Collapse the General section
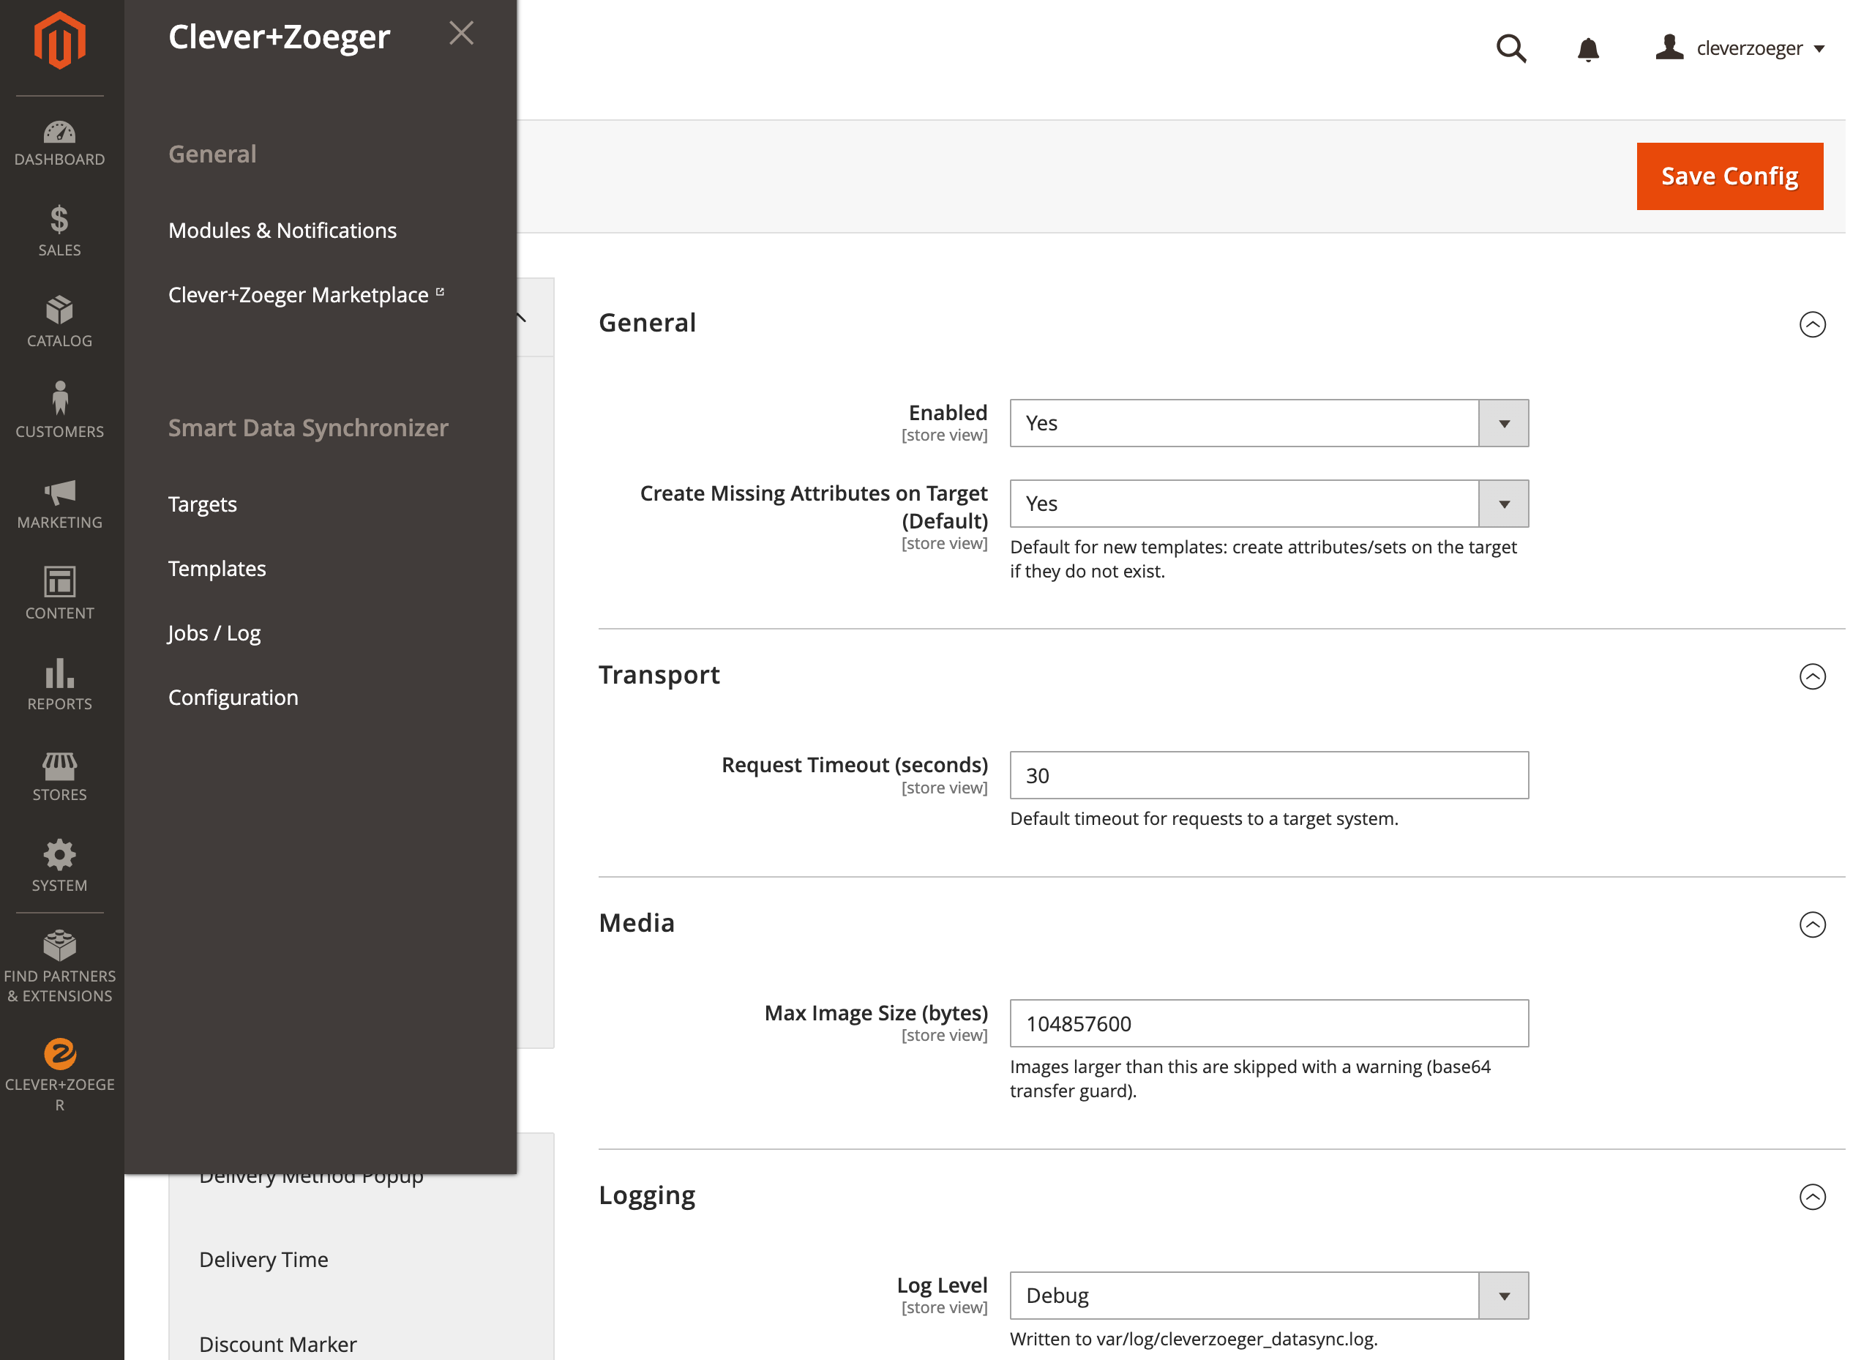The image size is (1872, 1360). coord(1812,324)
